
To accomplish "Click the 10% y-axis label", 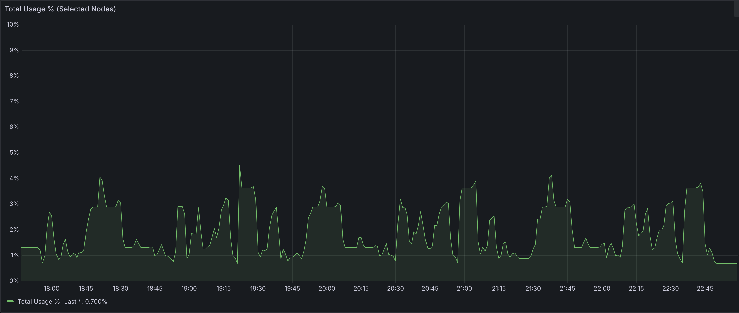I will [13, 25].
